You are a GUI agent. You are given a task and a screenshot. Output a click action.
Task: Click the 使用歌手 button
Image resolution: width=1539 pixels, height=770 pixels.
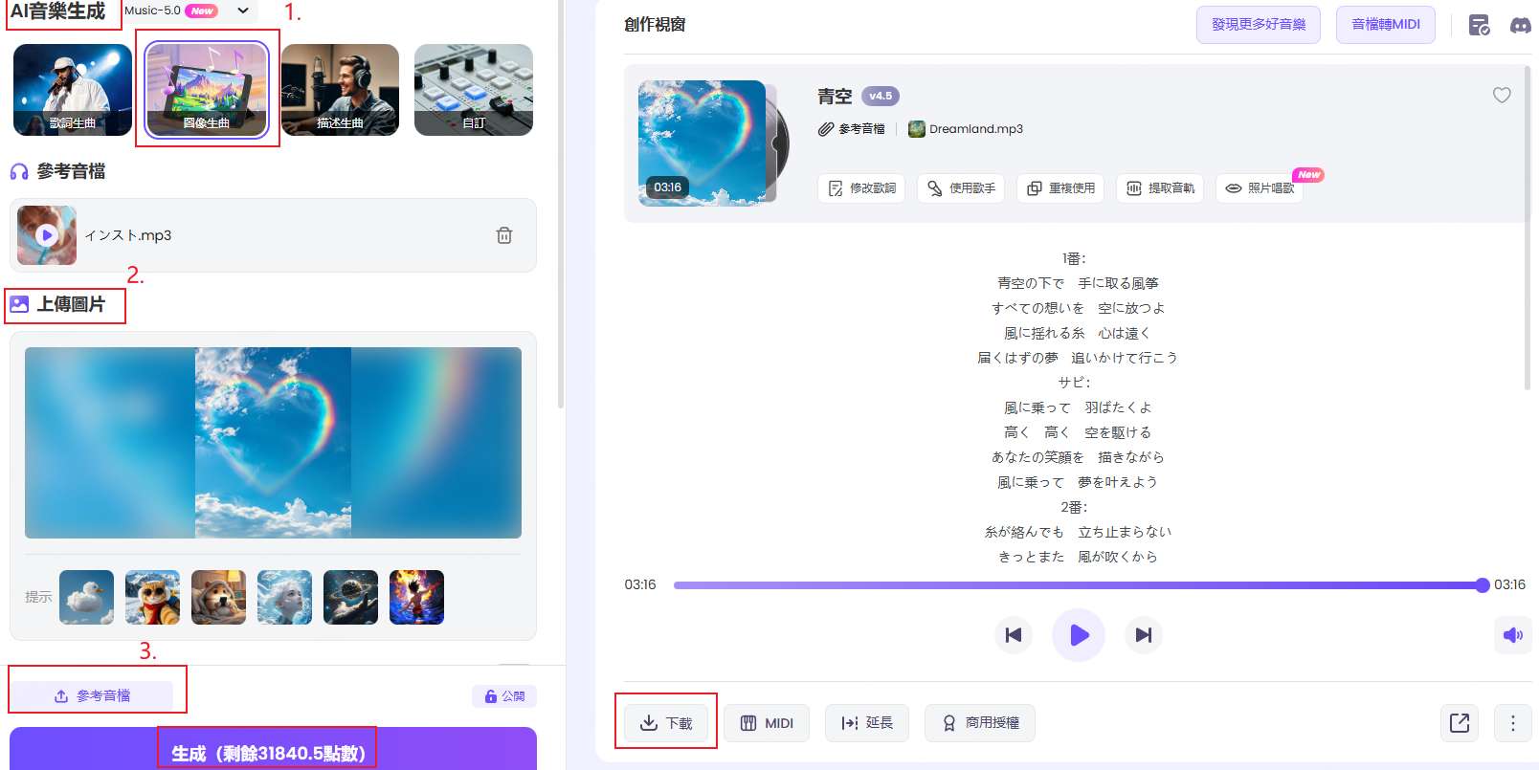click(x=961, y=187)
